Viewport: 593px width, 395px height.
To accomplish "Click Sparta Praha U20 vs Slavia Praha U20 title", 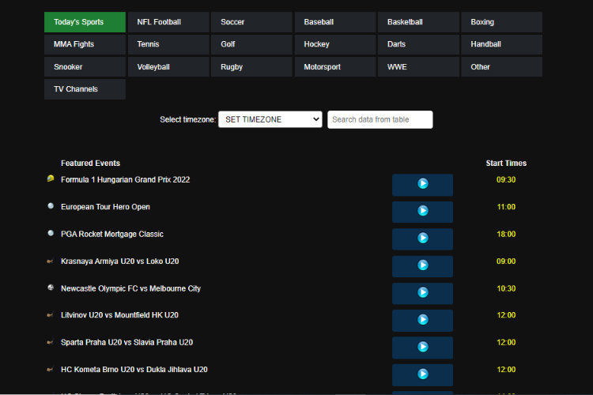I will 127,342.
